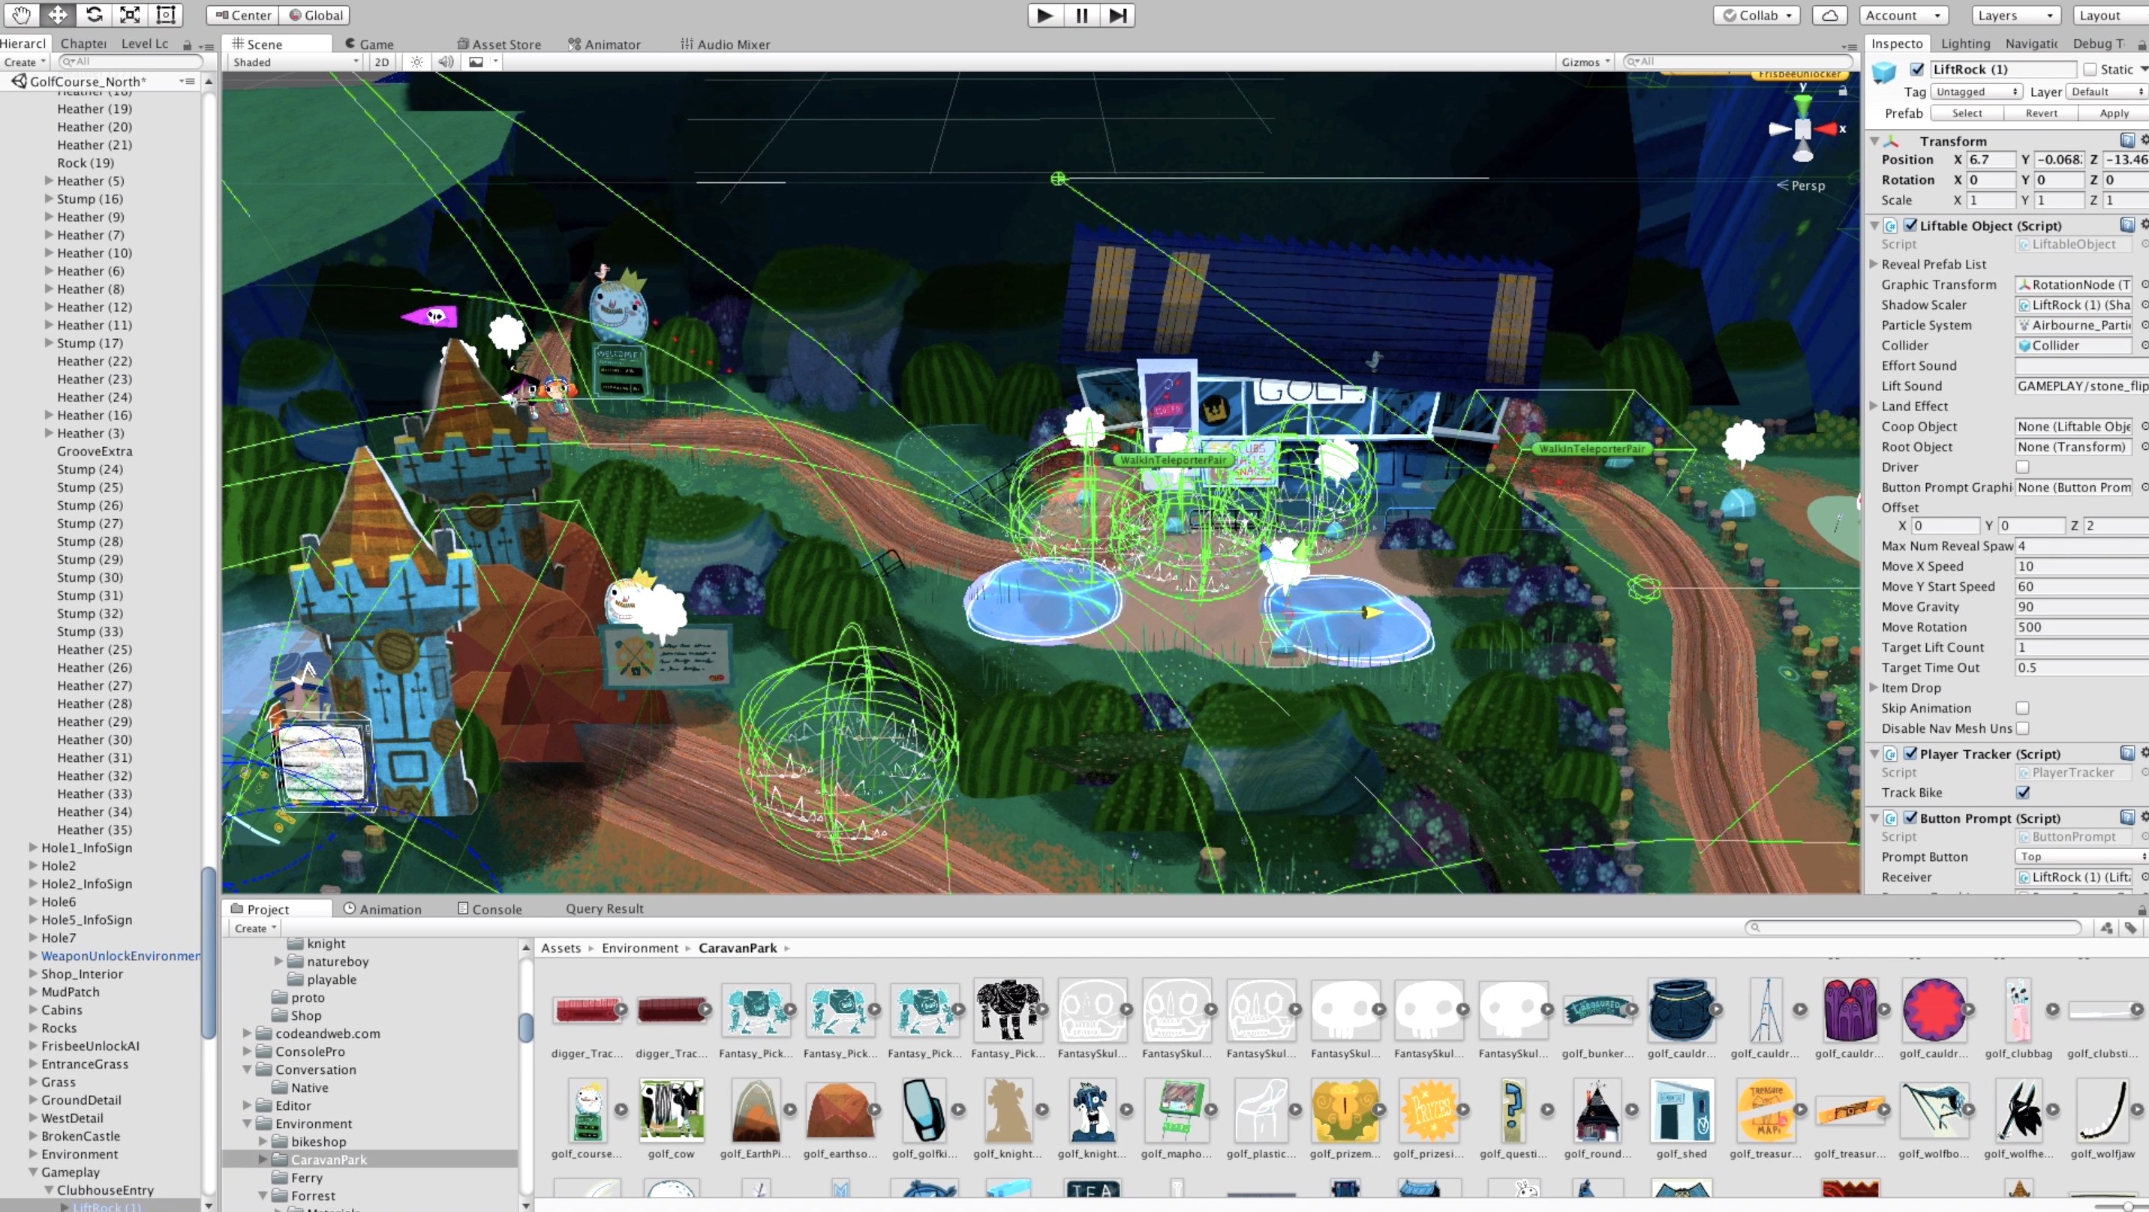Select the Hand tool in toolbar
This screenshot has height=1212, width=2149.
20,14
